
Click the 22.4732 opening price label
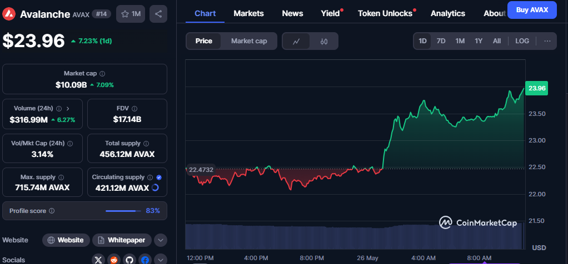click(x=201, y=170)
